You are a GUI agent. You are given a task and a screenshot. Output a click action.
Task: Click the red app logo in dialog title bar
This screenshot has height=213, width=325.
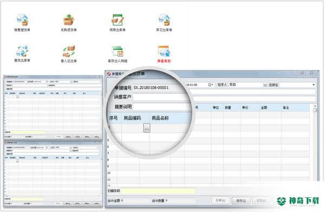[109, 74]
